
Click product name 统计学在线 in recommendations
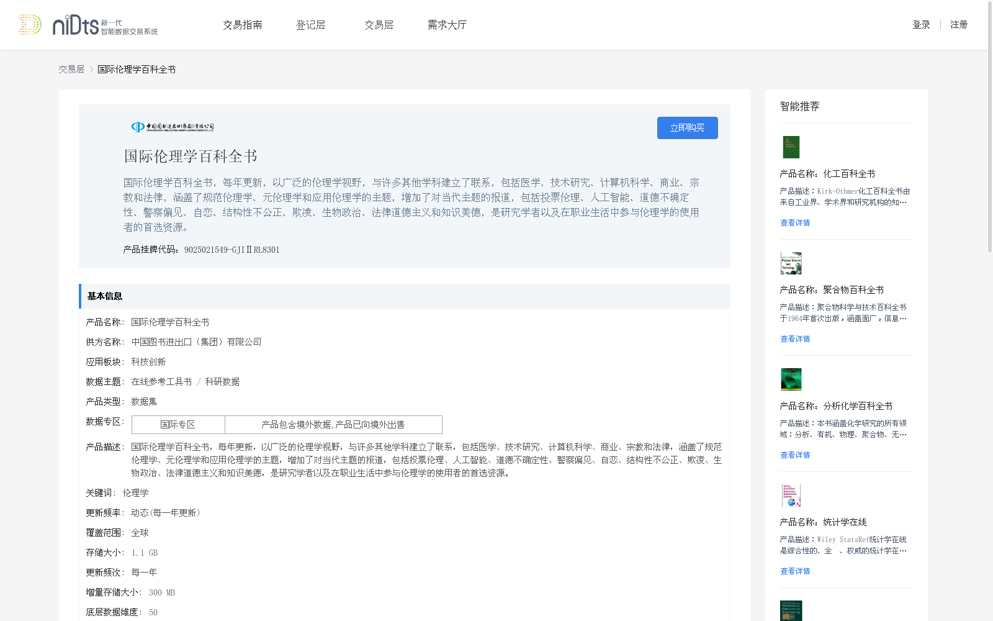pyautogui.click(x=845, y=522)
